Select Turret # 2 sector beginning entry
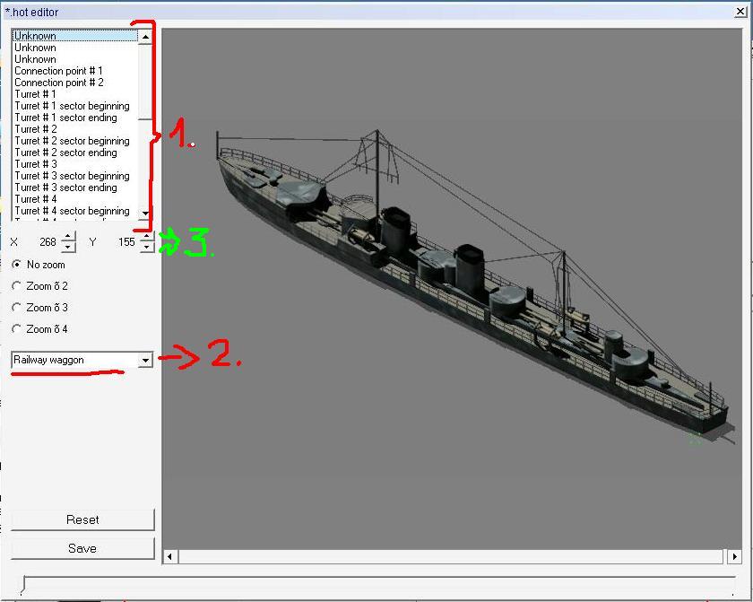Screen dimensions: 753x602 72,141
